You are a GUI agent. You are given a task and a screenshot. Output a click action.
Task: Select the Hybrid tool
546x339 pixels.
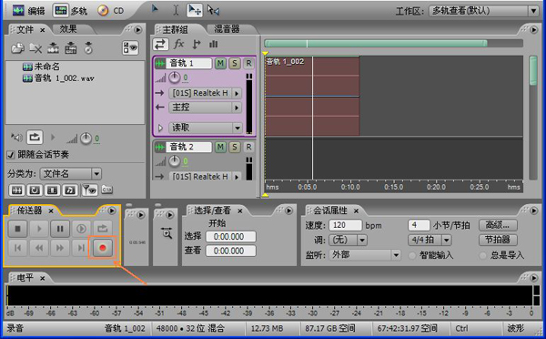195,10
